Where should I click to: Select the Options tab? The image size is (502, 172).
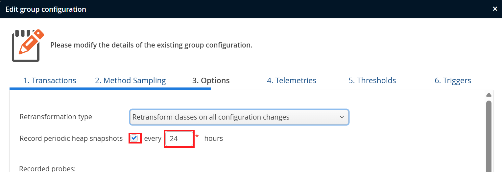point(211,81)
